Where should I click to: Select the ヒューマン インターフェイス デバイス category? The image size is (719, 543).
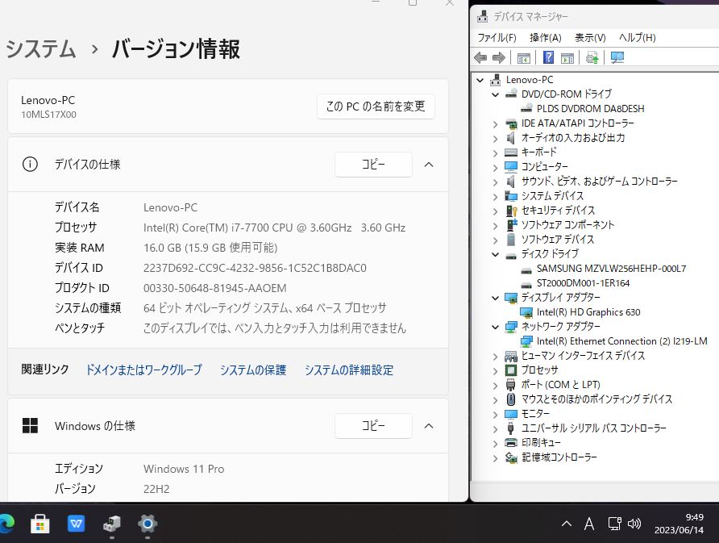click(x=584, y=356)
